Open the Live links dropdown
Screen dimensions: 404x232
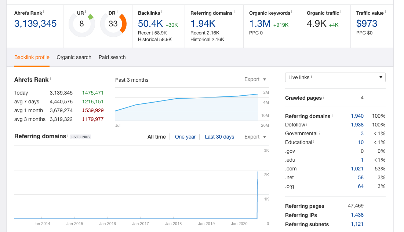[x=335, y=77]
